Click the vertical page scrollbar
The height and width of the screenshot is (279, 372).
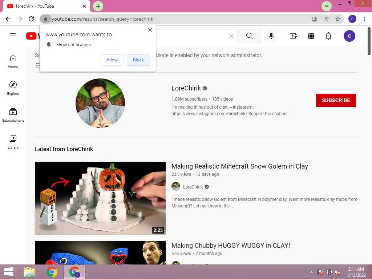click(369, 41)
